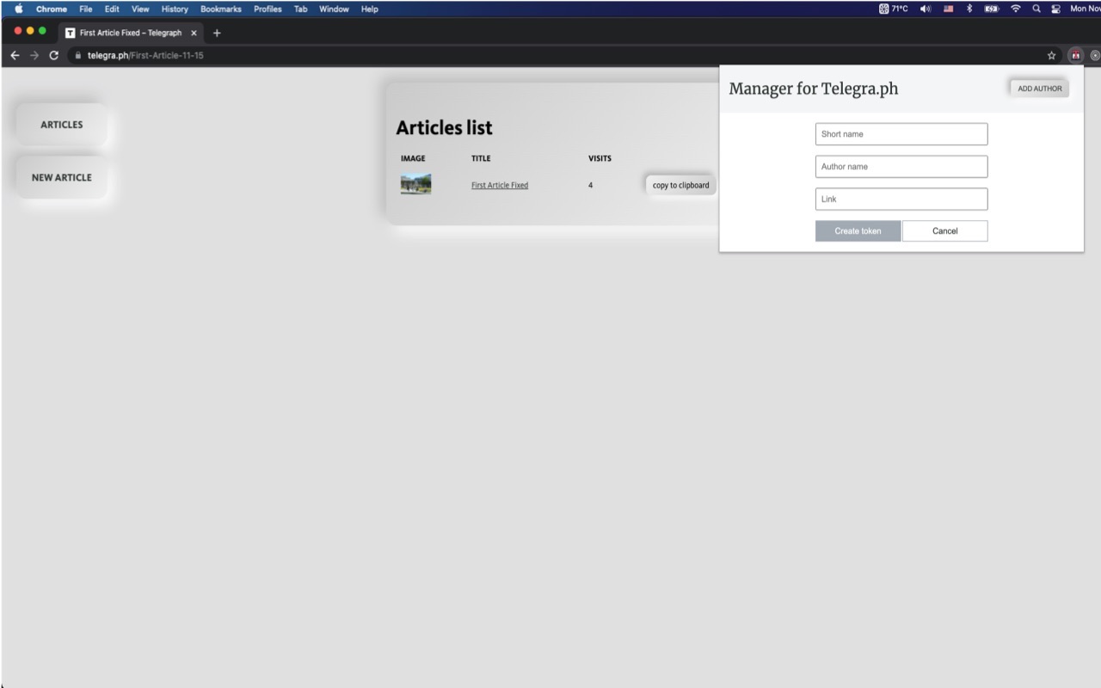Image resolution: width=1101 pixels, height=688 pixels.
Task: Open the File menu
Action: [x=86, y=9]
